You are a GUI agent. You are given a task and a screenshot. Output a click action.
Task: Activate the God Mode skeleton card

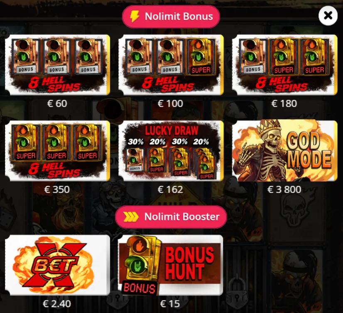284,151
